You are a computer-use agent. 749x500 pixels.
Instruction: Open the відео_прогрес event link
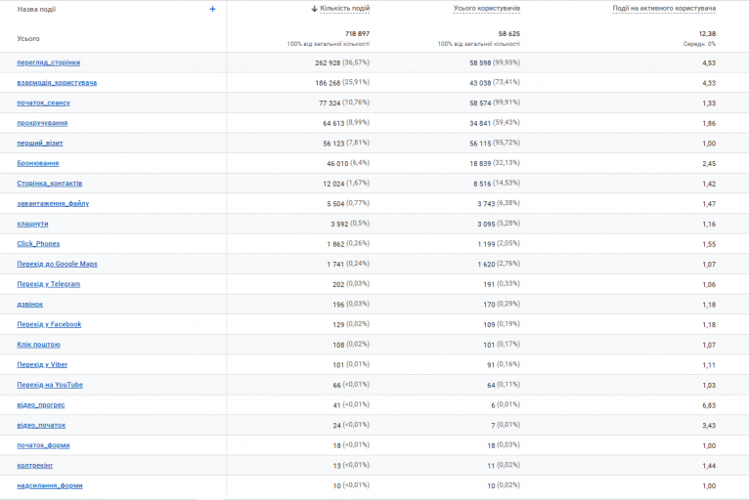(x=41, y=405)
